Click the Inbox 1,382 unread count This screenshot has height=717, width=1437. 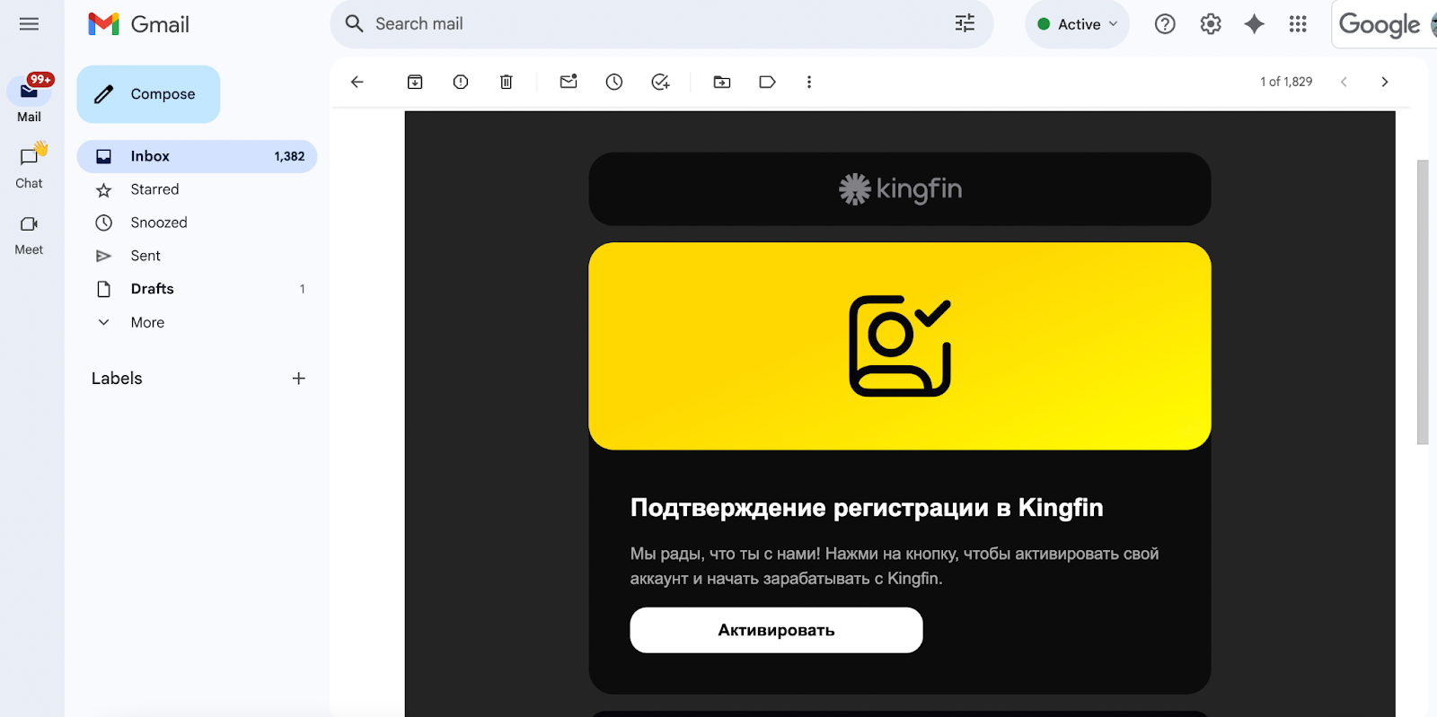tap(289, 156)
